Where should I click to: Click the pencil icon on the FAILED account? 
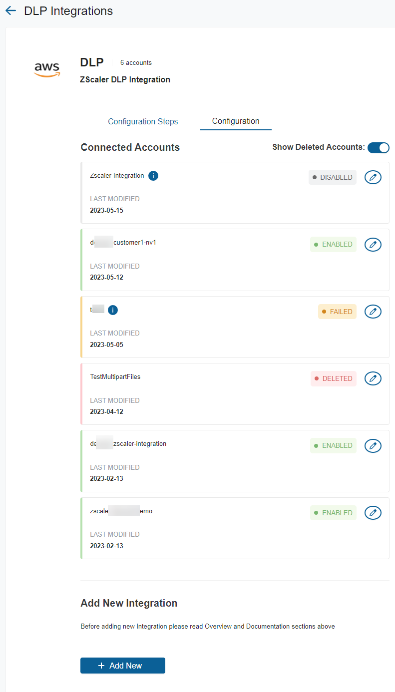(373, 312)
